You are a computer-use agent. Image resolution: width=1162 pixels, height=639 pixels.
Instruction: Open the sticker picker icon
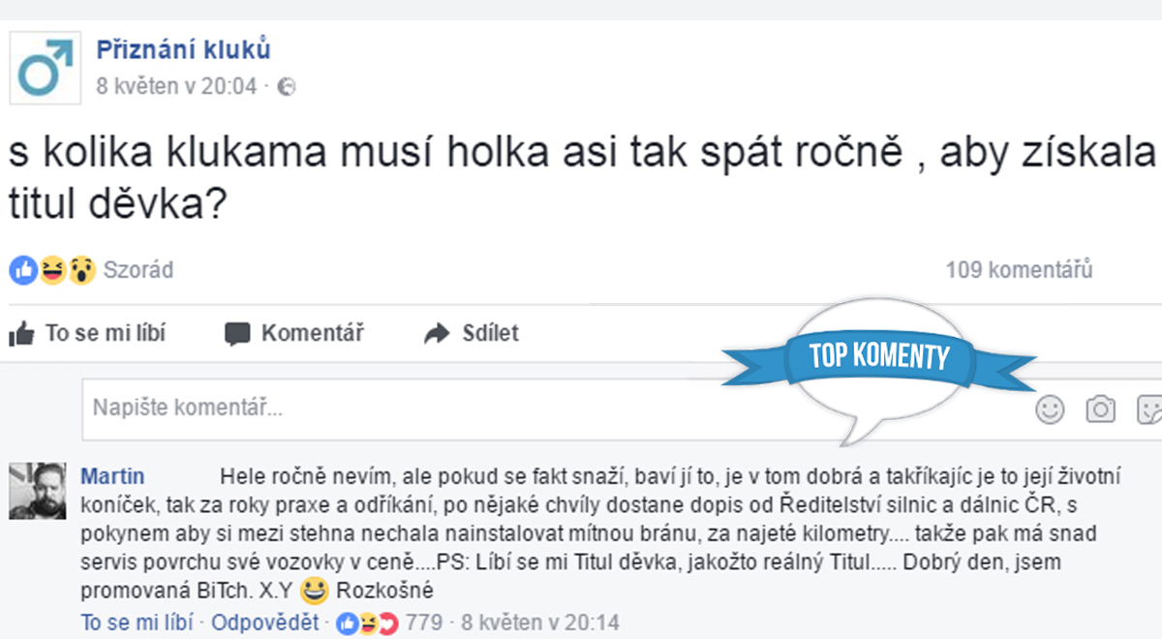(1149, 410)
